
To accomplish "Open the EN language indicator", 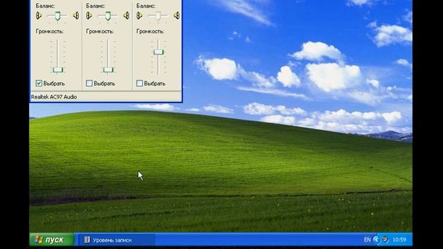I will click(x=367, y=240).
